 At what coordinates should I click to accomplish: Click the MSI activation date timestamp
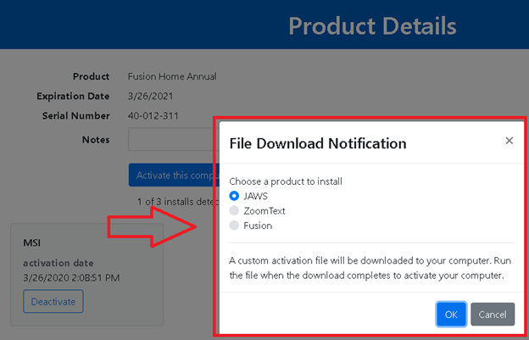[x=71, y=277]
